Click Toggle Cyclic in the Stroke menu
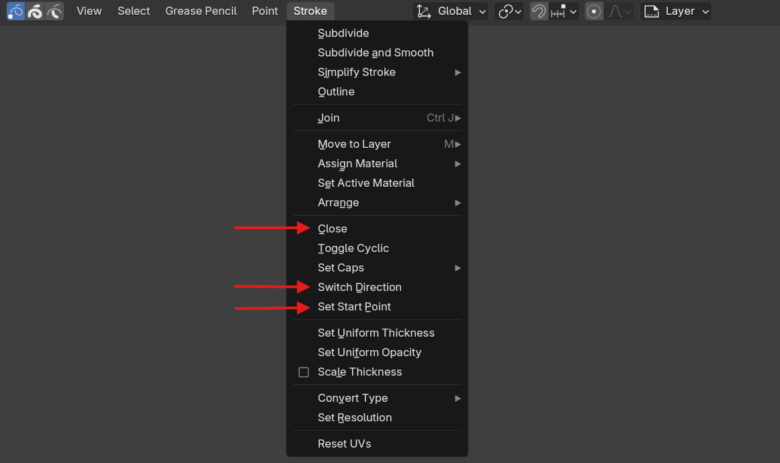The image size is (780, 463). click(353, 248)
